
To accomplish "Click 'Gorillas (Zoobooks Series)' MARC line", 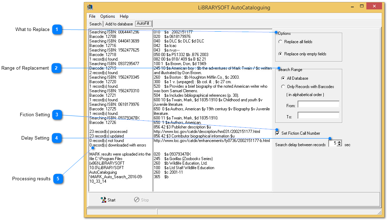I will 183,159.
